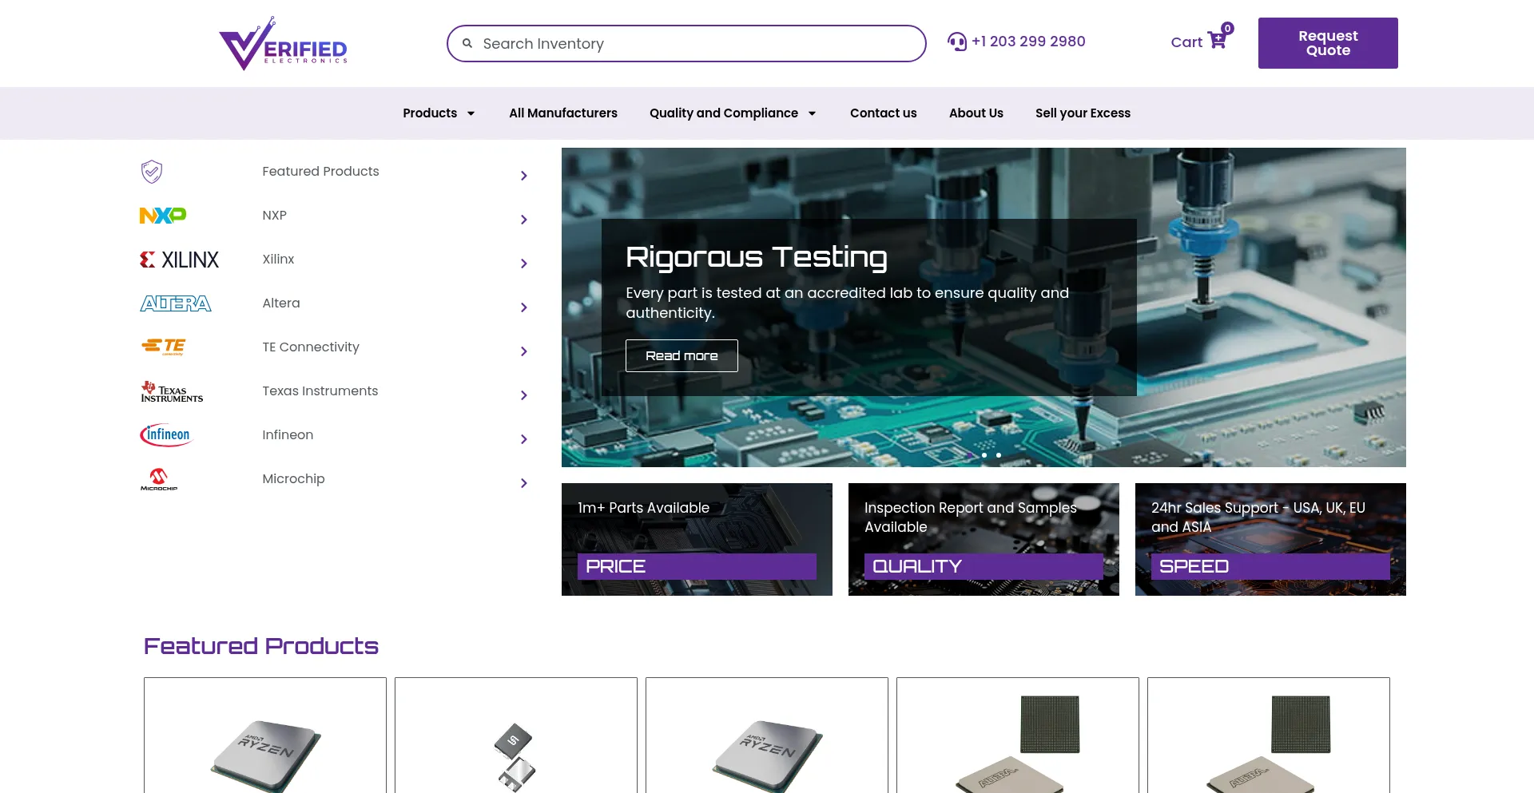The height and width of the screenshot is (793, 1534).
Task: Click the Xilinx logo
Action: (x=179, y=260)
